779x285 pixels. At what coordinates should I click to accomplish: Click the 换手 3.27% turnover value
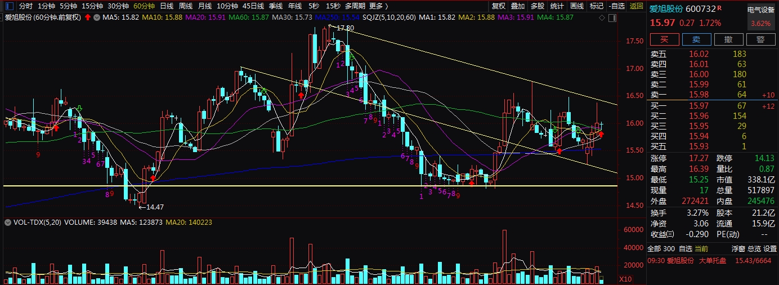click(x=697, y=213)
